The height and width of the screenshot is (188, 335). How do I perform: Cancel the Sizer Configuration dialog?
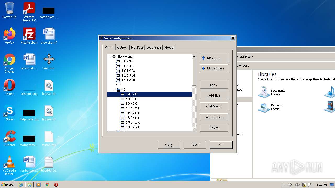(x=195, y=145)
